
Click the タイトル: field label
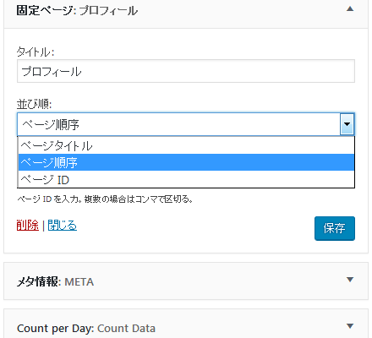click(36, 52)
